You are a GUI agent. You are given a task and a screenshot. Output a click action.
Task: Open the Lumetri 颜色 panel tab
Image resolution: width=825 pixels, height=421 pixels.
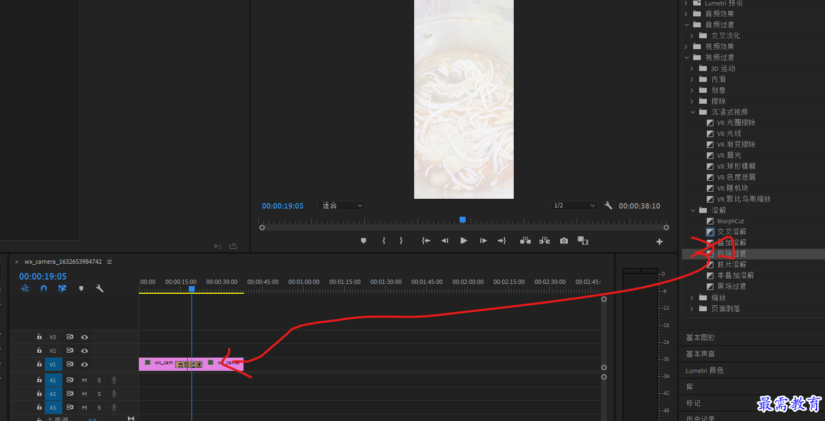pyautogui.click(x=705, y=370)
